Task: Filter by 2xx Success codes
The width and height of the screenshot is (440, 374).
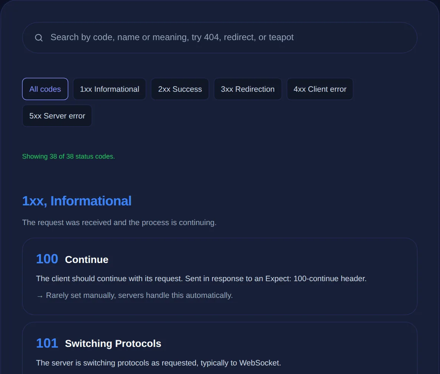Action: point(180,89)
